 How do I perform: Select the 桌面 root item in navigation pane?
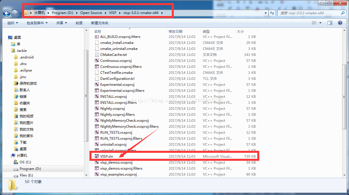(x=17, y=37)
